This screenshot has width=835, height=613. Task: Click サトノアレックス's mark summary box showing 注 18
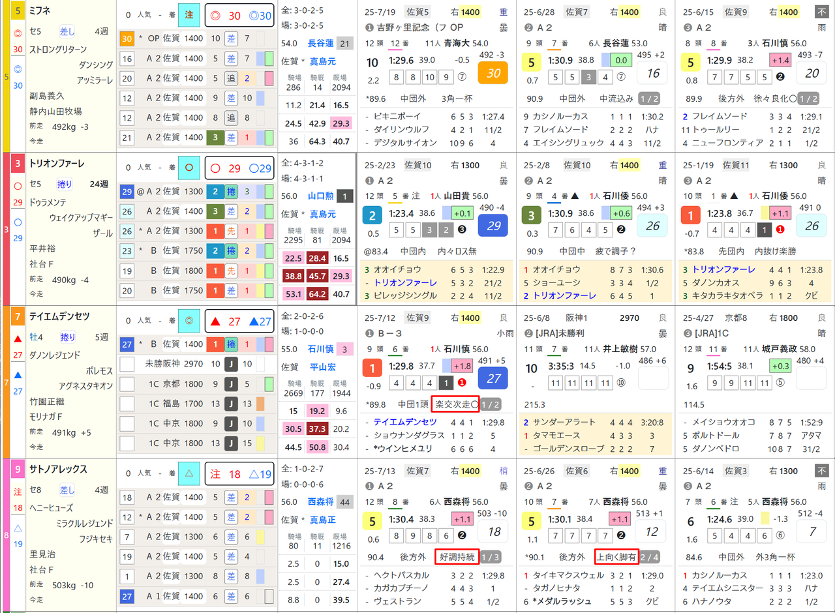click(240, 473)
